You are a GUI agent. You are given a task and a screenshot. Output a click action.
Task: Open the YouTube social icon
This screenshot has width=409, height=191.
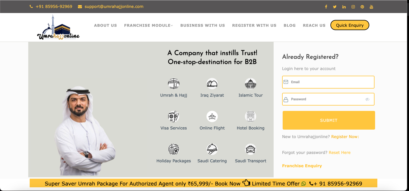click(x=371, y=7)
